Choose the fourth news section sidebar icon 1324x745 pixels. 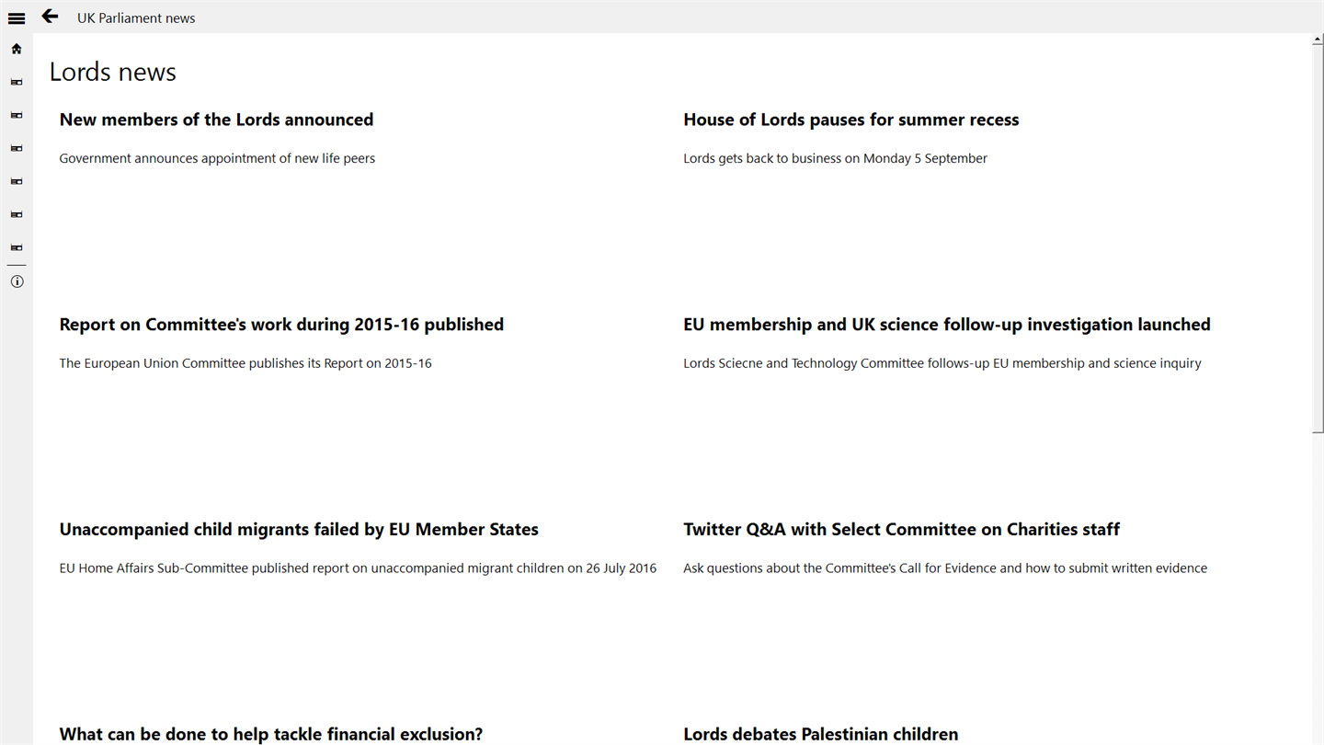[17, 181]
